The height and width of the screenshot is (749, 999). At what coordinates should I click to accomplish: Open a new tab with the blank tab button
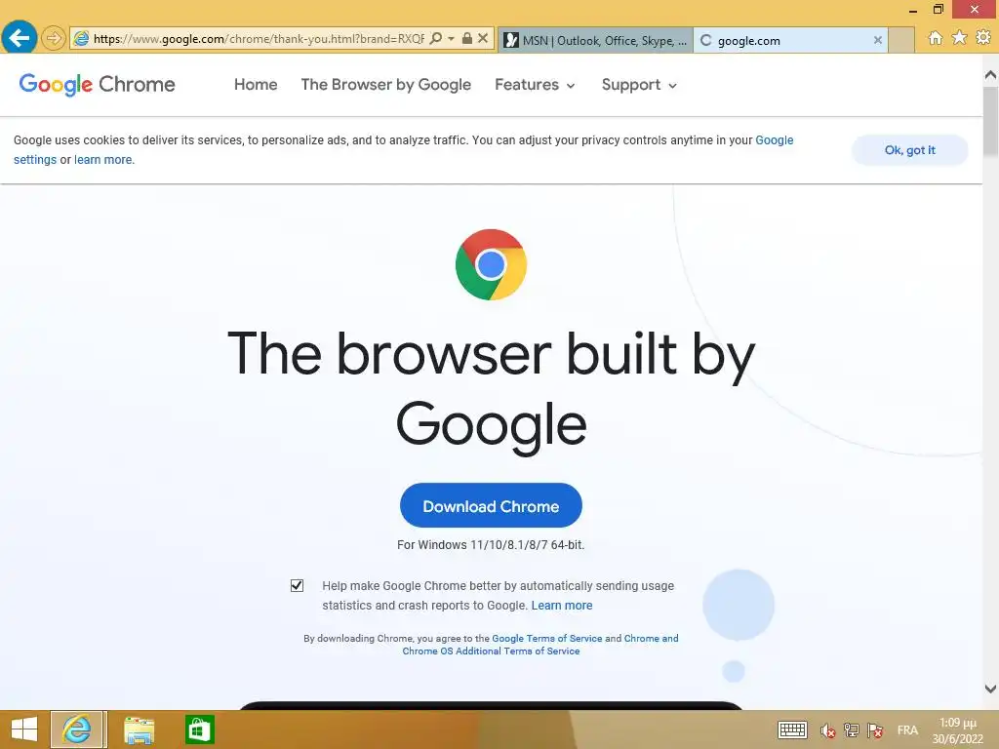coord(900,40)
